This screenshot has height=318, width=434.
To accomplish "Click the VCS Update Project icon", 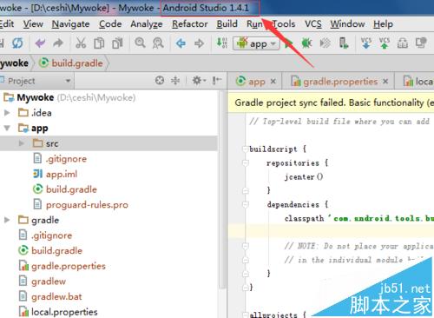I will (366, 43).
